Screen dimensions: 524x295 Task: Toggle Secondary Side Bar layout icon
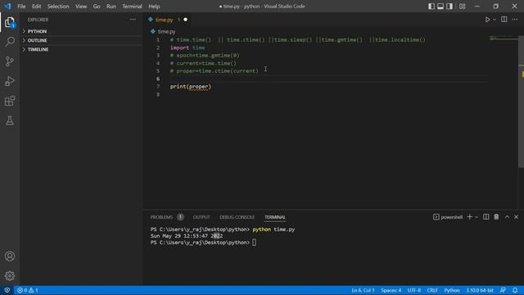click(449, 7)
